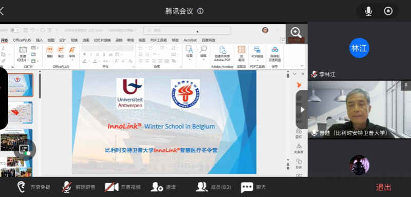The image size is (411, 197).
Task: Click the 搜索 search box in PowerPoint
Action: click(x=187, y=30)
